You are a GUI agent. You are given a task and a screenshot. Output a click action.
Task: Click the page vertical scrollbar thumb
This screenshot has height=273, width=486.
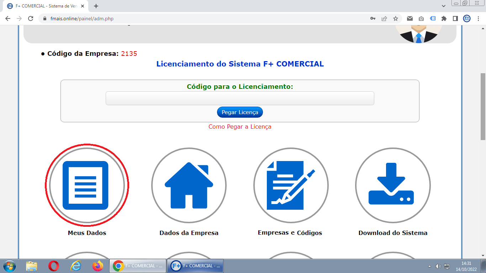pos(483,107)
